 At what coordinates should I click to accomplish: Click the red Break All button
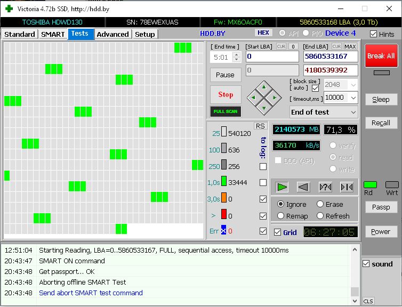point(381,55)
